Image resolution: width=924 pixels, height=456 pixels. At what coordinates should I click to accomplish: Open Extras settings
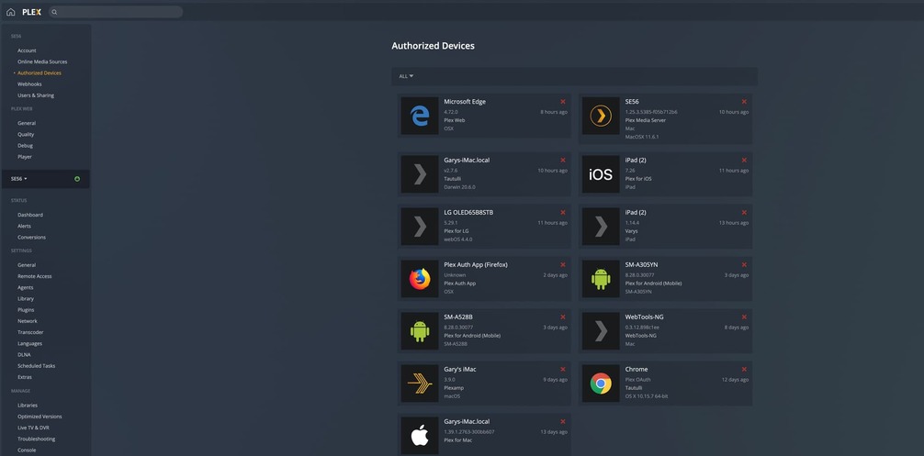25,377
